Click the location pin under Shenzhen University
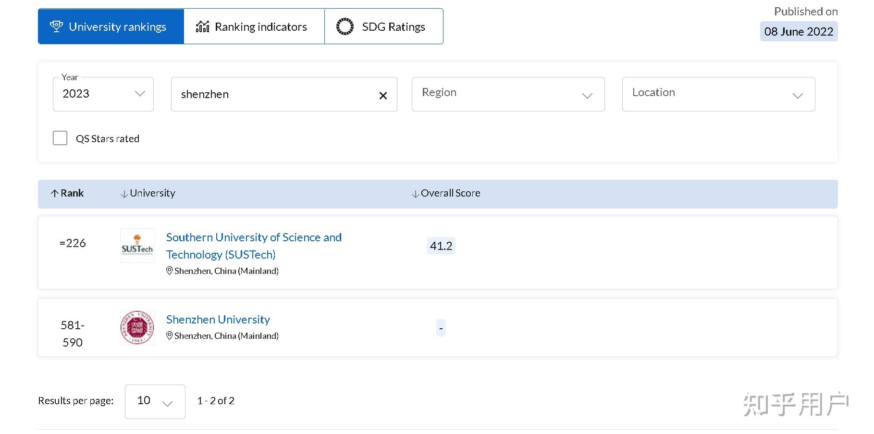 [169, 336]
